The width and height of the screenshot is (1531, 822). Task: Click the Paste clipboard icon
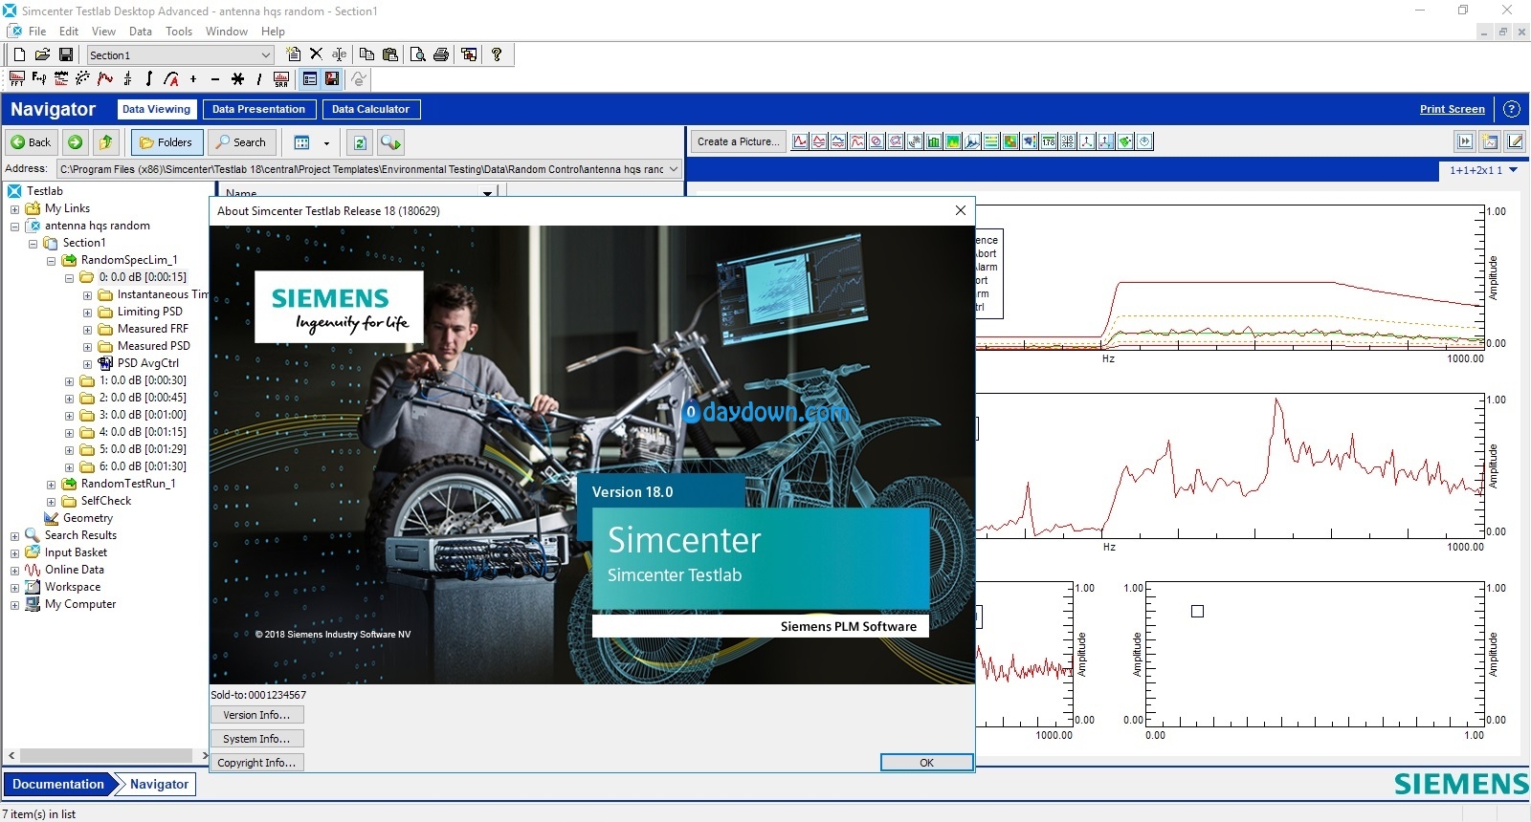[x=390, y=54]
